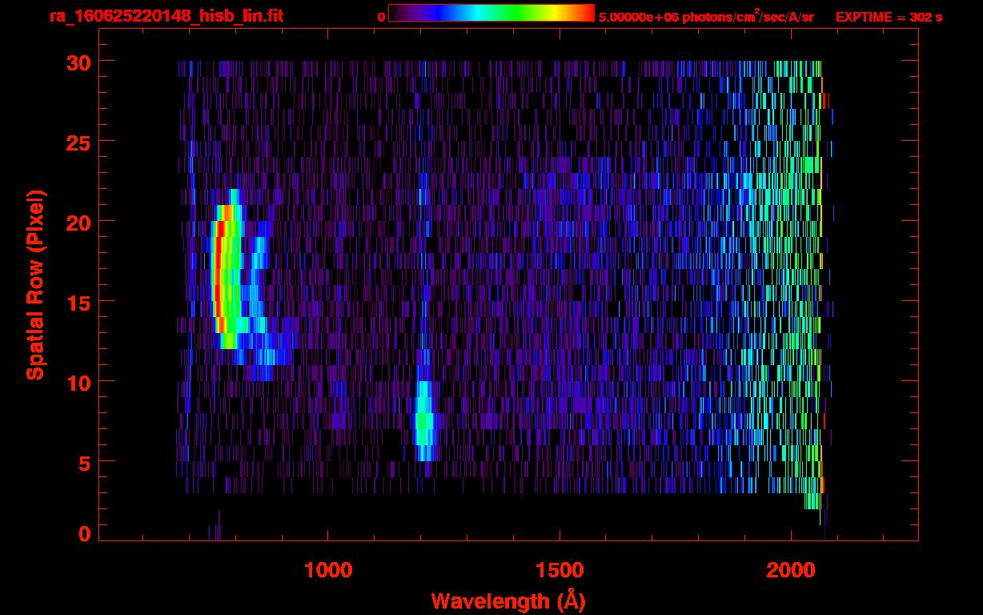Click the EXPTIME = 302 s text

889,17
